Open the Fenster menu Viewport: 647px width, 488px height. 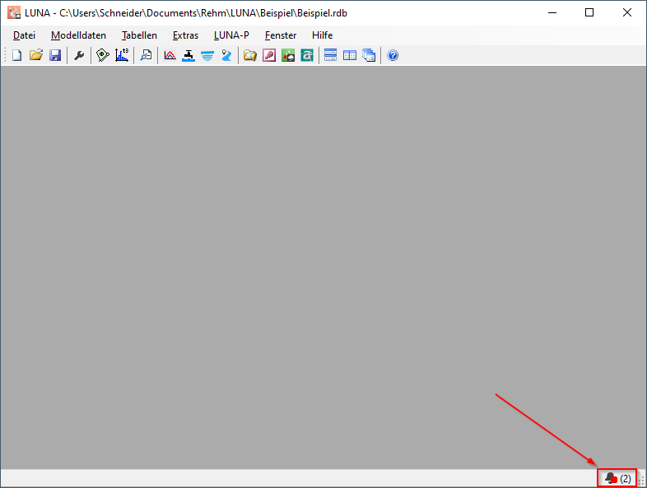281,35
